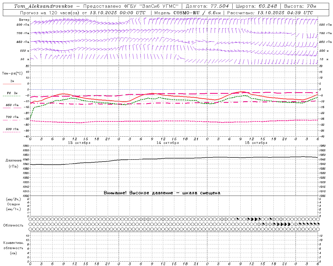Click the legend line sample under '2м'

tap(12, 84)
